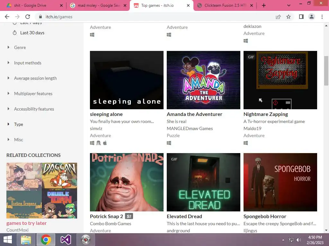Viewport: 329px width, 246px height.
Task: Open the Amanda the Adventurer thumbnail
Action: pos(203,80)
